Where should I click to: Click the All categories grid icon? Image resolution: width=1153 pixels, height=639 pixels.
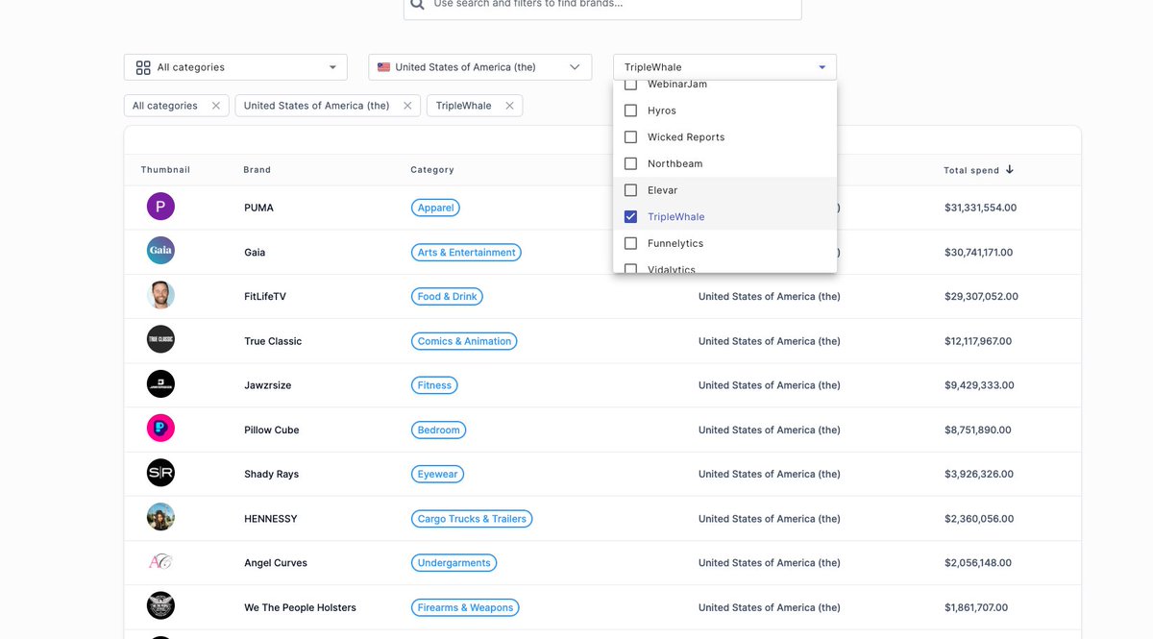143,67
